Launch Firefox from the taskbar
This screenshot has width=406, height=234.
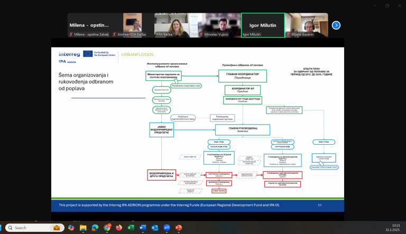[119, 228]
